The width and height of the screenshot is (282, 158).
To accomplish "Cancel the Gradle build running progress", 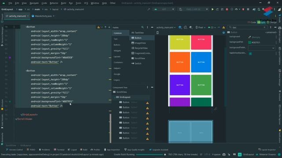I will (x=165, y=154).
